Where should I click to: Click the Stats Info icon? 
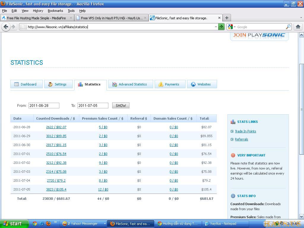point(233,196)
